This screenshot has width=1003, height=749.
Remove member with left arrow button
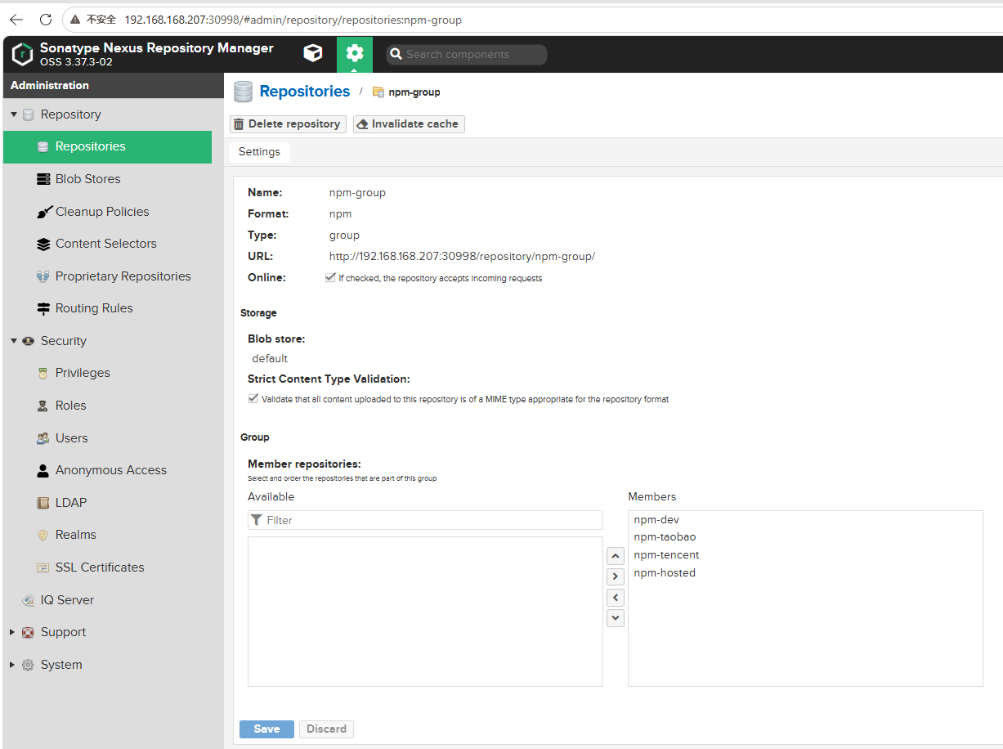click(x=616, y=598)
